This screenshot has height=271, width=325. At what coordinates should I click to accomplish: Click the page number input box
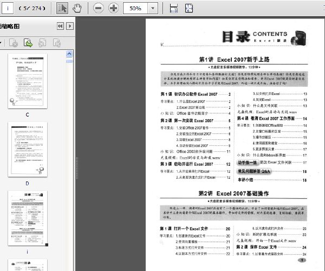click(8, 8)
